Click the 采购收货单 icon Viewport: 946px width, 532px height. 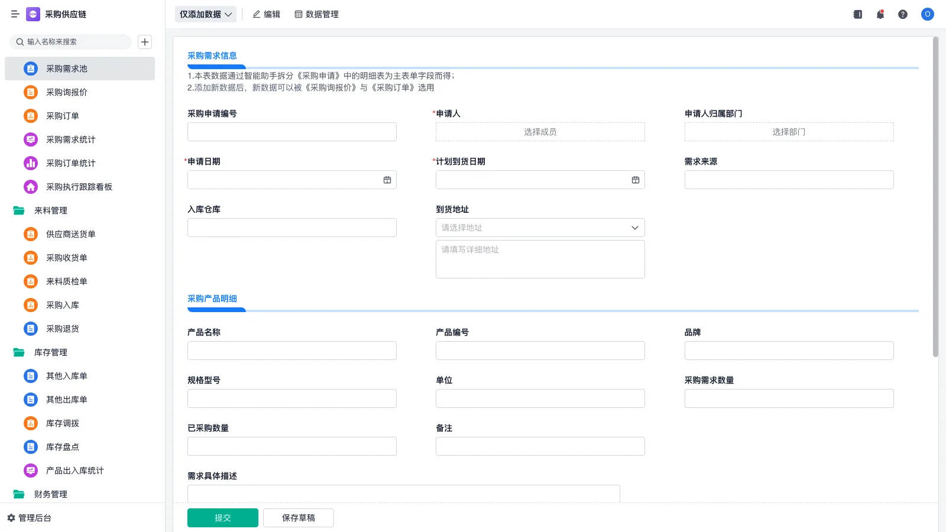click(31, 258)
